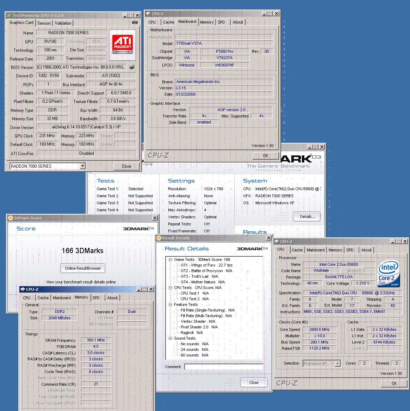Click the 3DMark Score window title icon
Viewport: 410px width, 411px height.
tap(11, 218)
